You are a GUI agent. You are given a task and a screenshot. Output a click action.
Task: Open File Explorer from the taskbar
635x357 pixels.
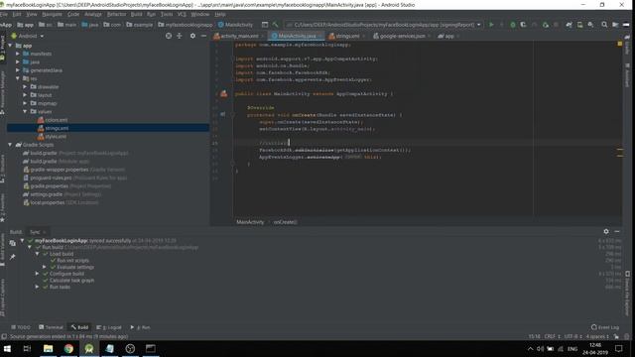(49, 348)
